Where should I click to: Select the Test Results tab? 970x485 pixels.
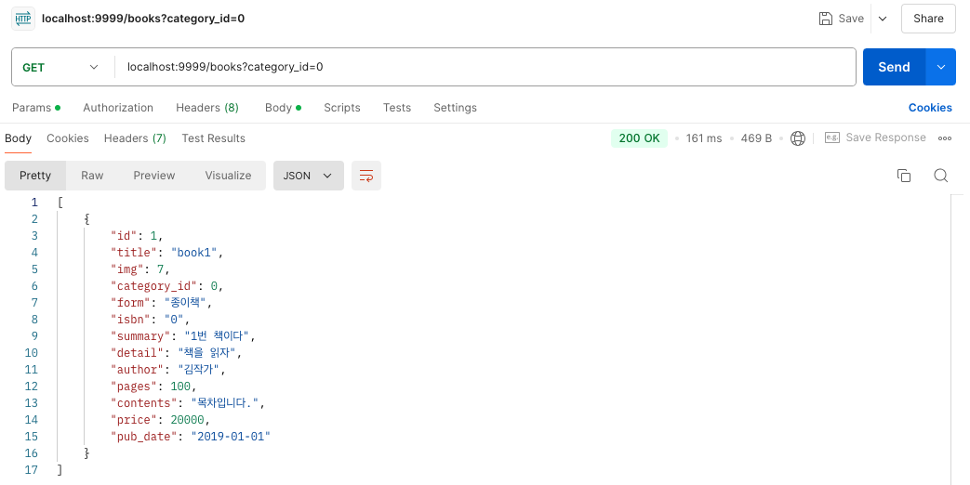tap(213, 138)
